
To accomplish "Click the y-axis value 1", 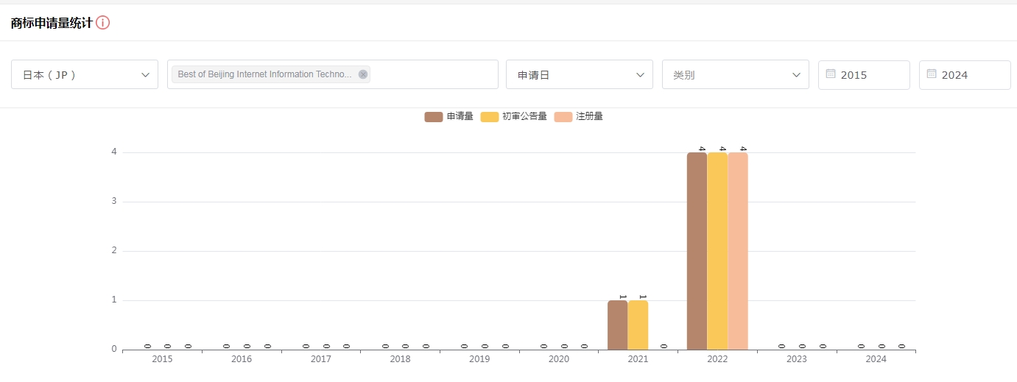I will 114,300.
